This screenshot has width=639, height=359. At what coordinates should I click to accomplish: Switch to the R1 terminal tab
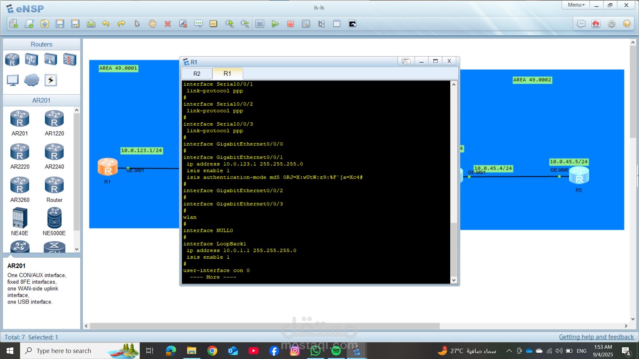point(227,73)
